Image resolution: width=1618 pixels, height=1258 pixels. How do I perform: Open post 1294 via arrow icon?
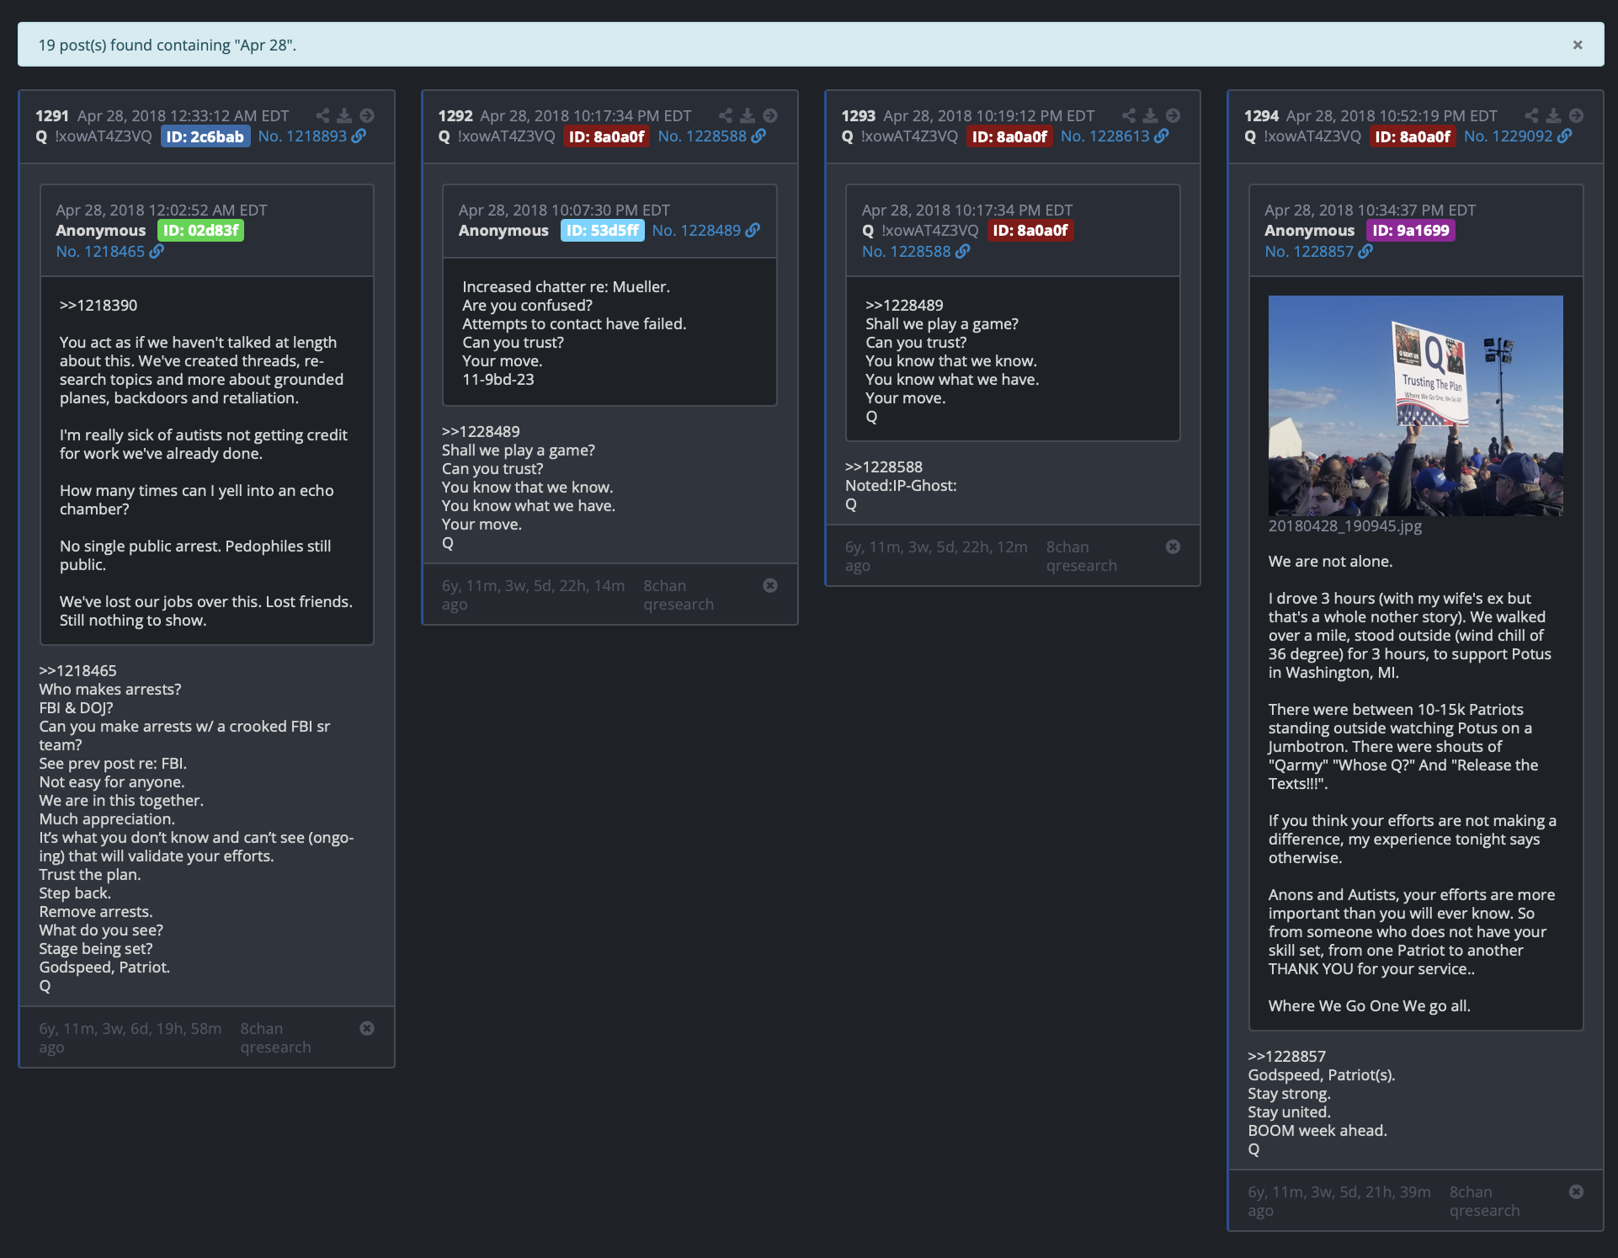[1577, 115]
